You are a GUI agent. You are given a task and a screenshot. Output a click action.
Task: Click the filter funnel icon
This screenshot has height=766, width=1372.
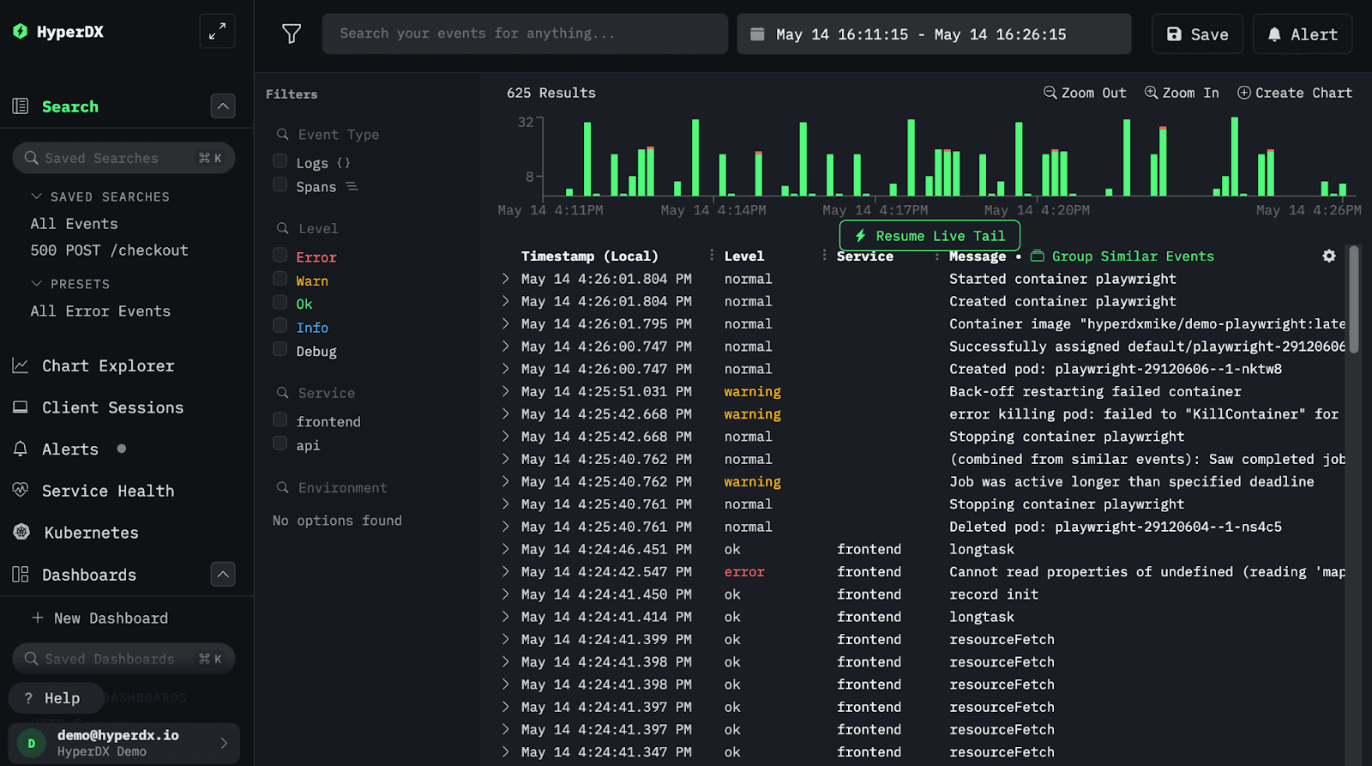pos(292,33)
